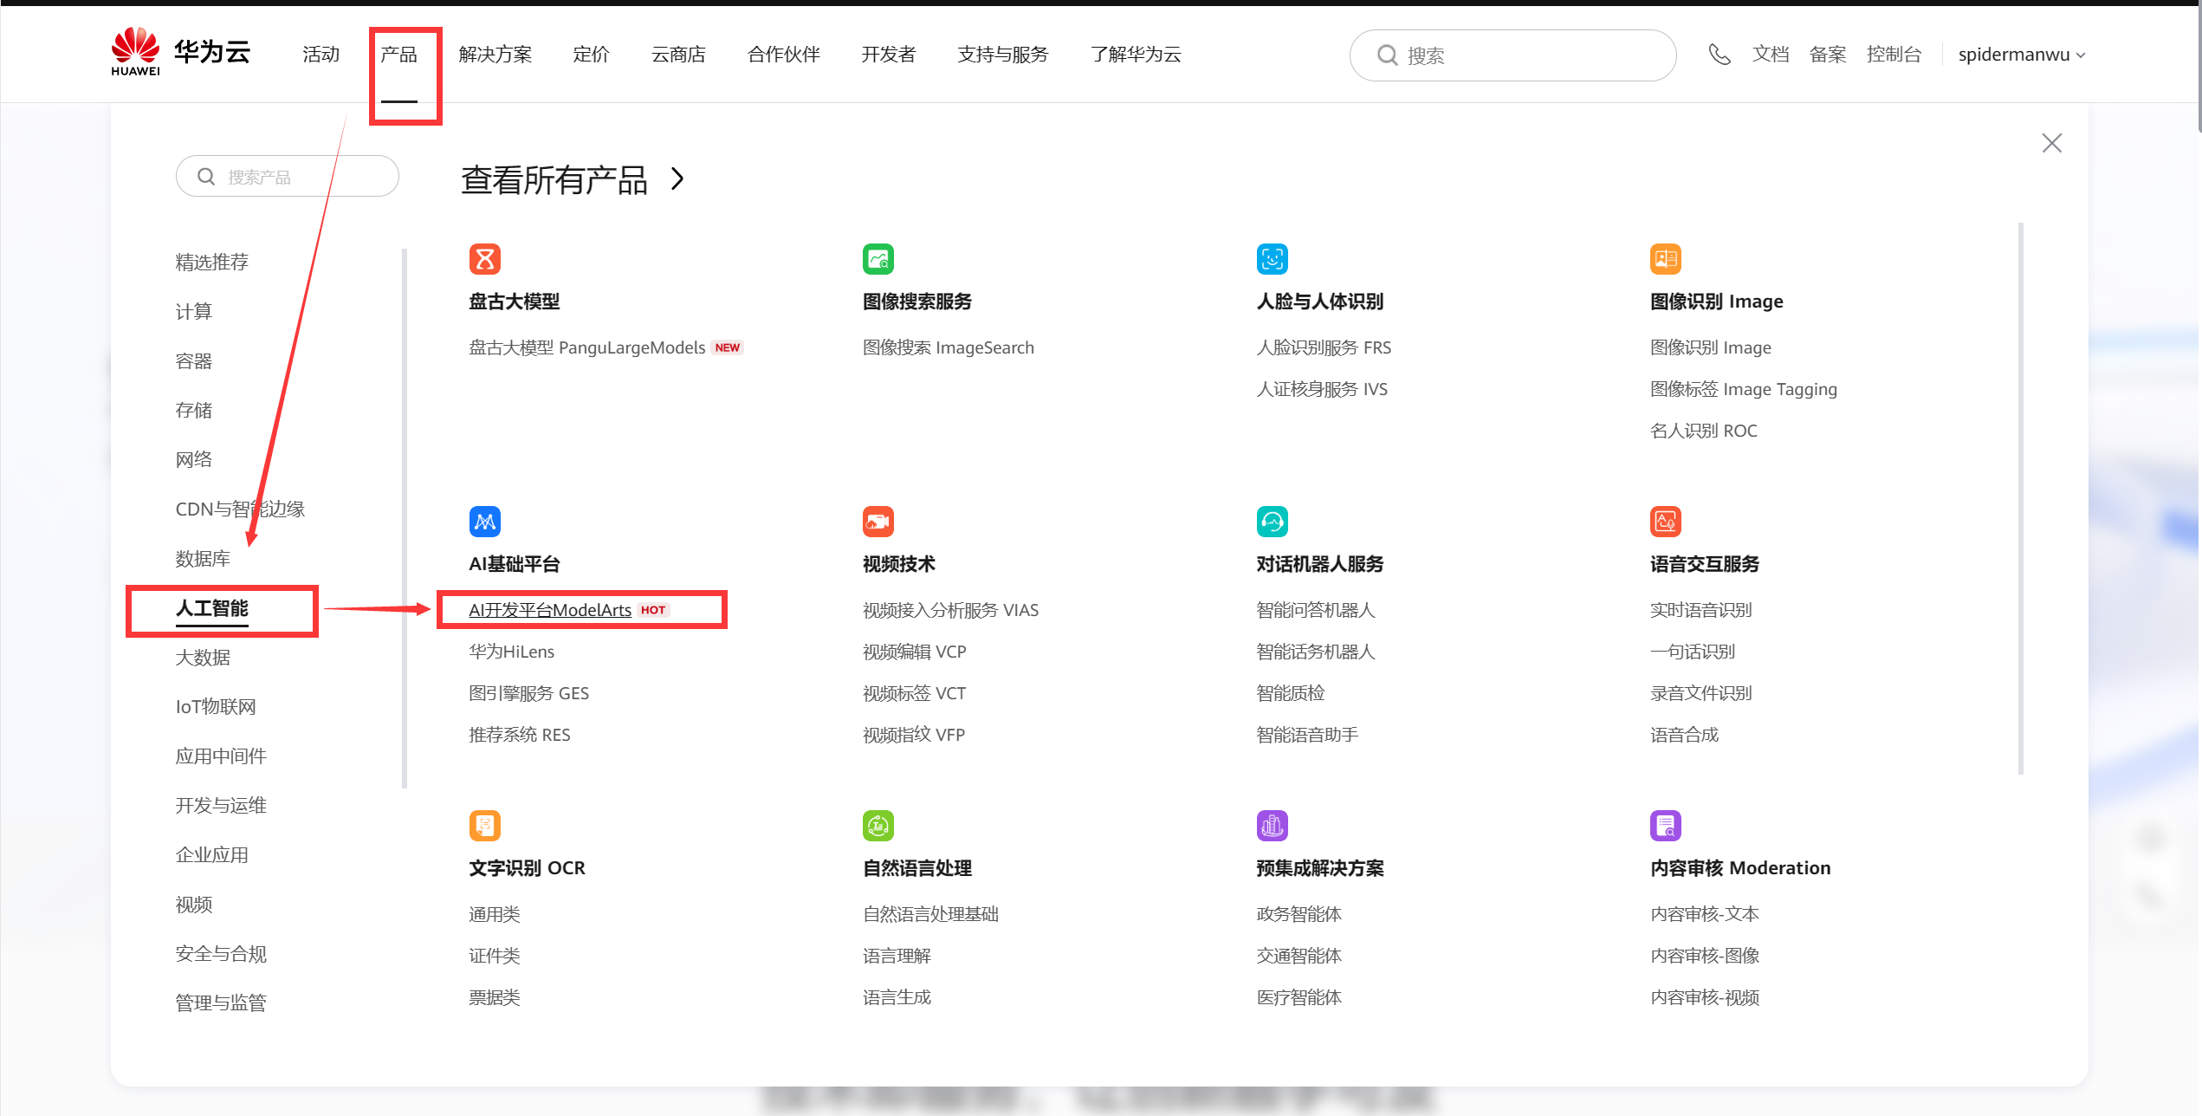Click the 人脸与人体识别 face-scan icon
Image resolution: width=2202 pixels, height=1116 pixels.
click(1272, 258)
